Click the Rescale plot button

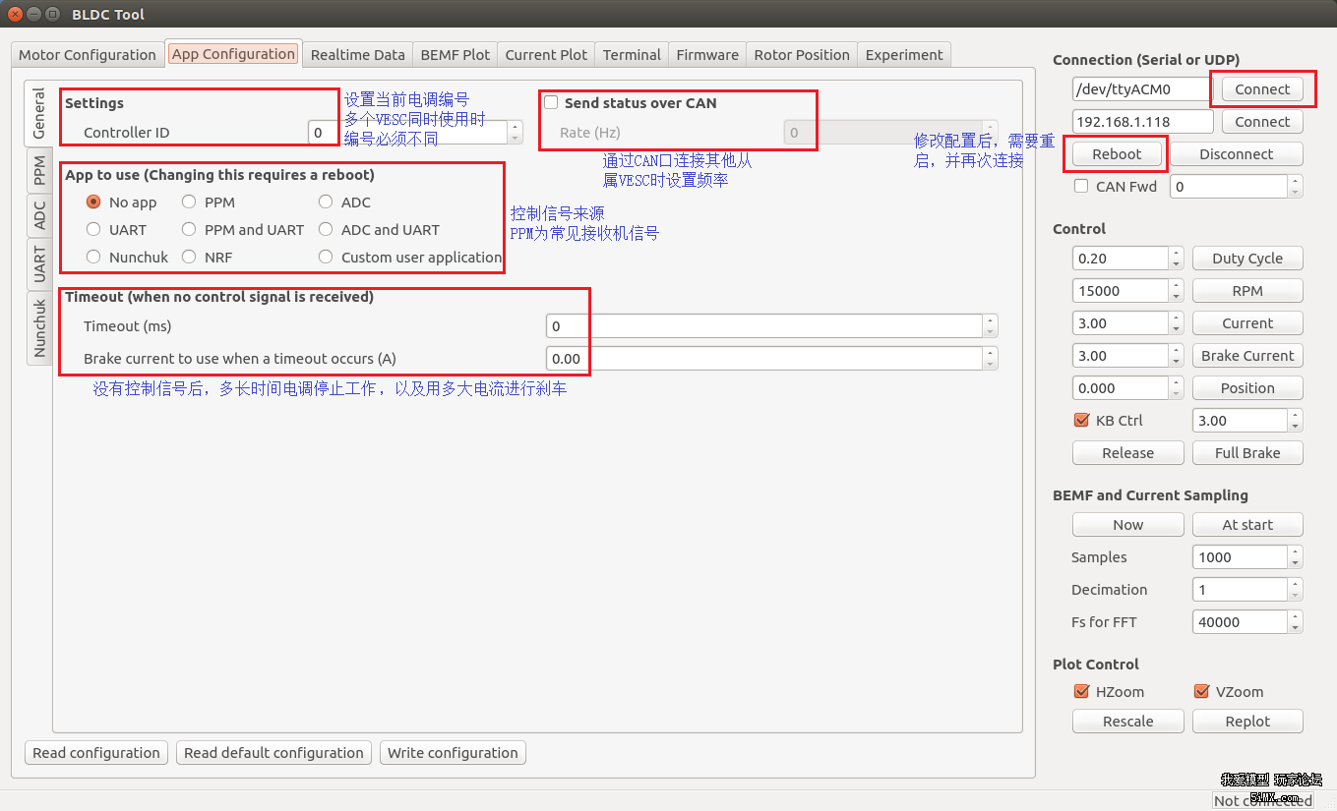pos(1127,722)
